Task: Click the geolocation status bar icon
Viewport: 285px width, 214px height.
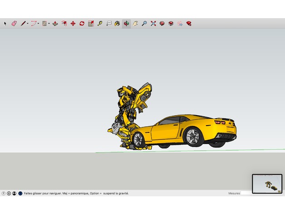Action: (4, 193)
